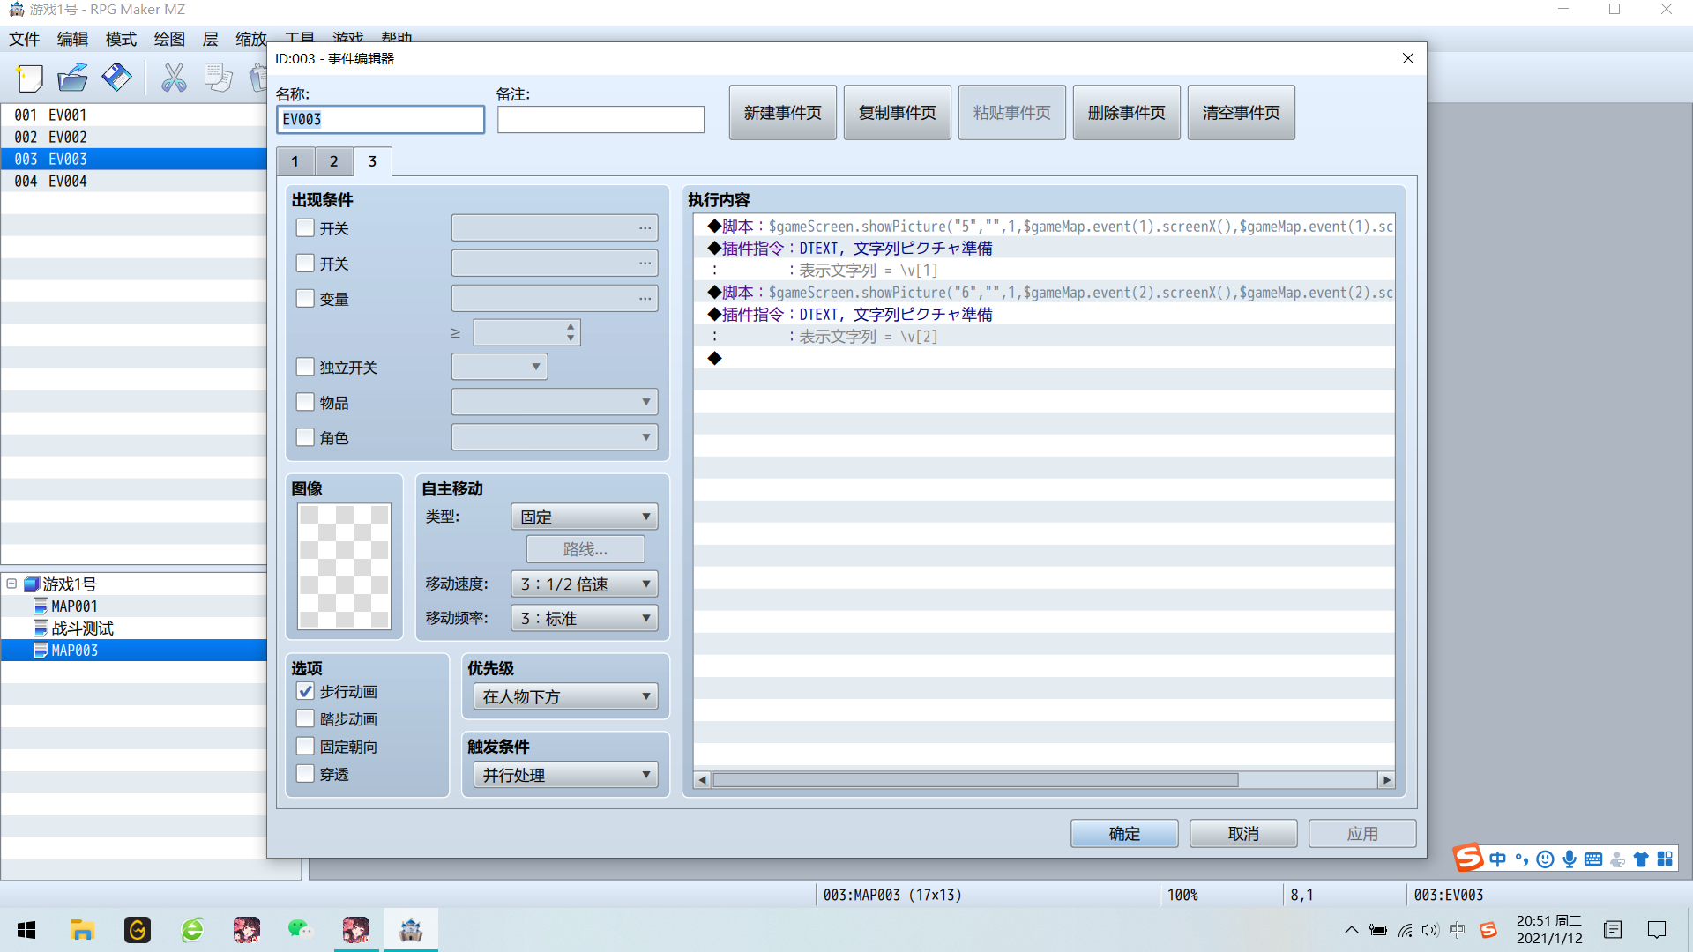Click the MAP001 map icon

tap(41, 606)
